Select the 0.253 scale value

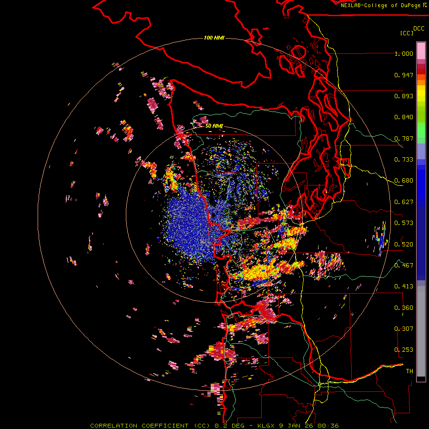[404, 350]
